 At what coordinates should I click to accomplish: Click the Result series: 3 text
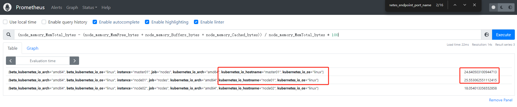(505, 45)
